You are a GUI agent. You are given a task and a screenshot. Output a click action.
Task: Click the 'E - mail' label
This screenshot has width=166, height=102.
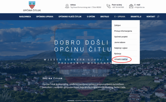[137, 5]
